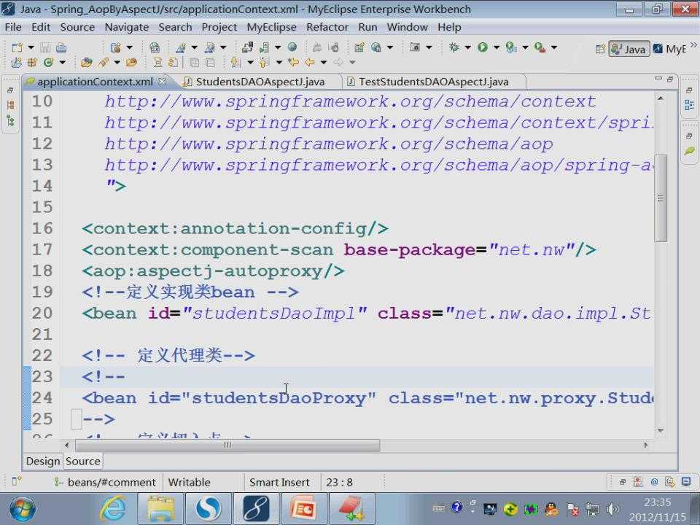Open the Project menu
The height and width of the screenshot is (525, 700).
click(219, 27)
